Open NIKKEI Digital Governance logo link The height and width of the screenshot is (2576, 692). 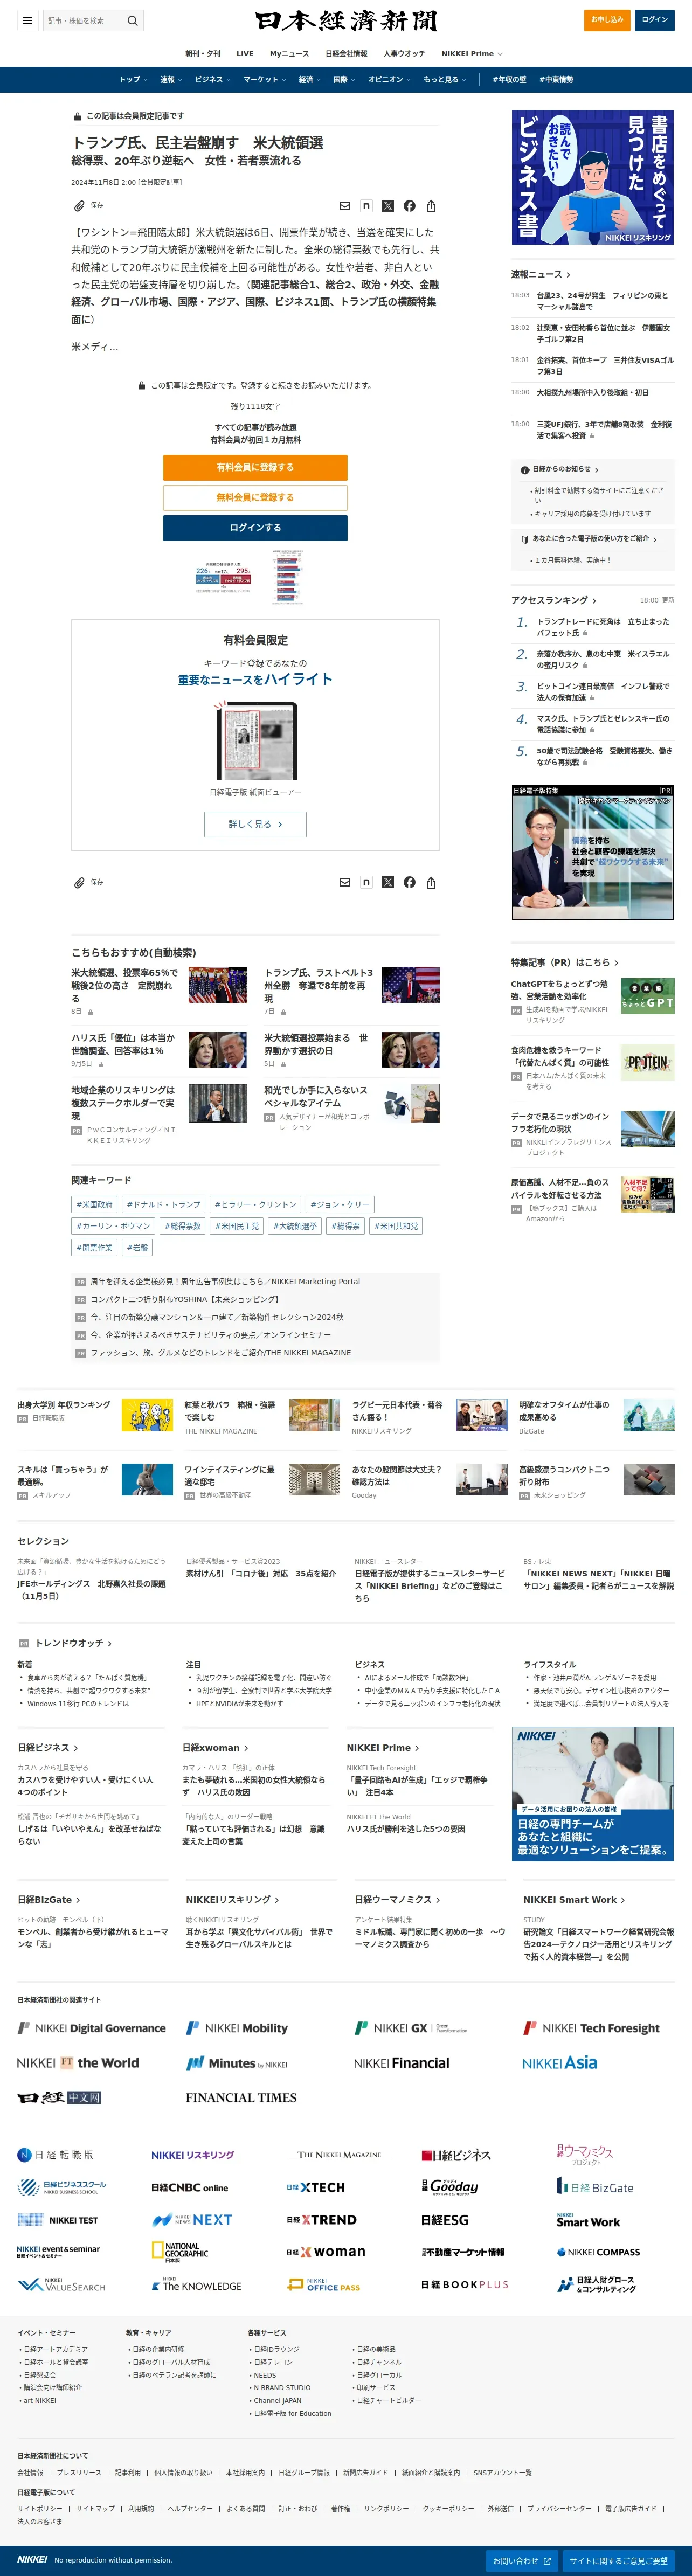coord(92,2028)
